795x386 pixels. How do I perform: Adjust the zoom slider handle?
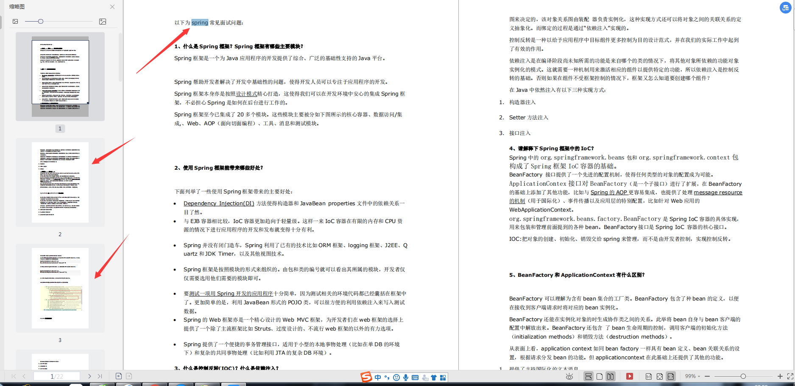click(x=743, y=376)
